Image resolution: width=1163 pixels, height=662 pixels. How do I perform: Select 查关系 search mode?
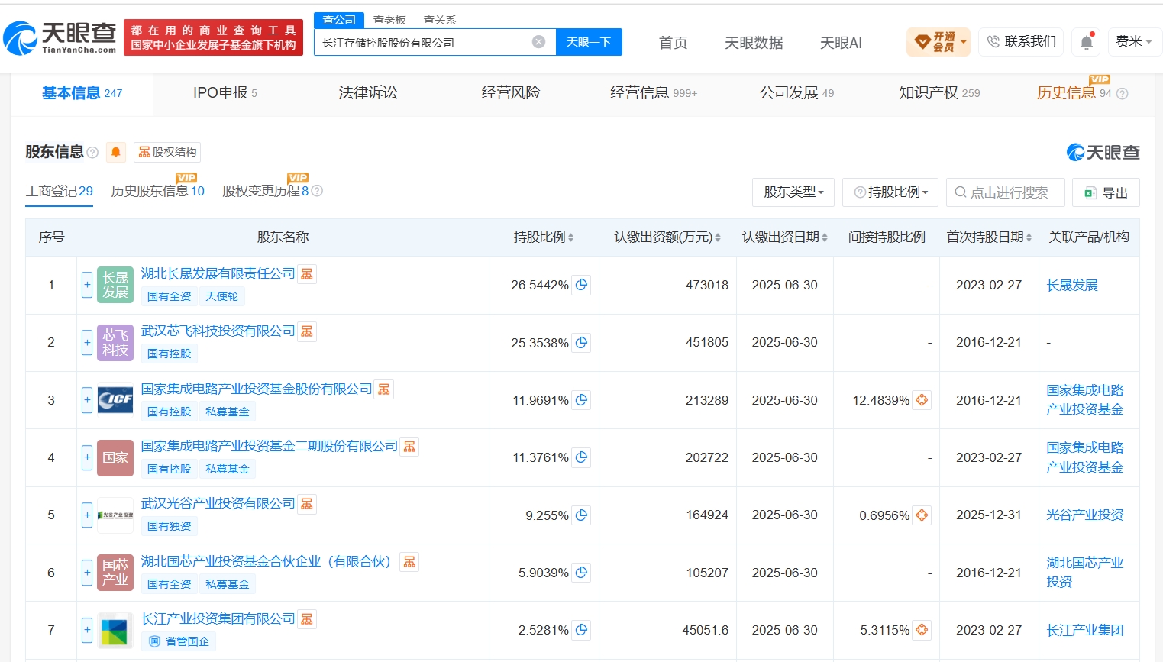click(440, 20)
